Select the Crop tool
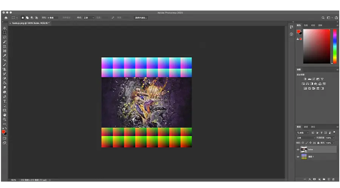 pyautogui.click(x=5, y=46)
